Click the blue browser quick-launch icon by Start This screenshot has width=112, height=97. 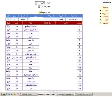pyautogui.click(x=9, y=94)
